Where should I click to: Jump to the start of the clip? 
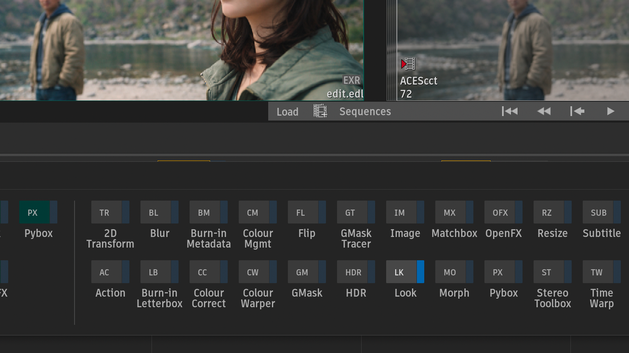click(x=510, y=111)
